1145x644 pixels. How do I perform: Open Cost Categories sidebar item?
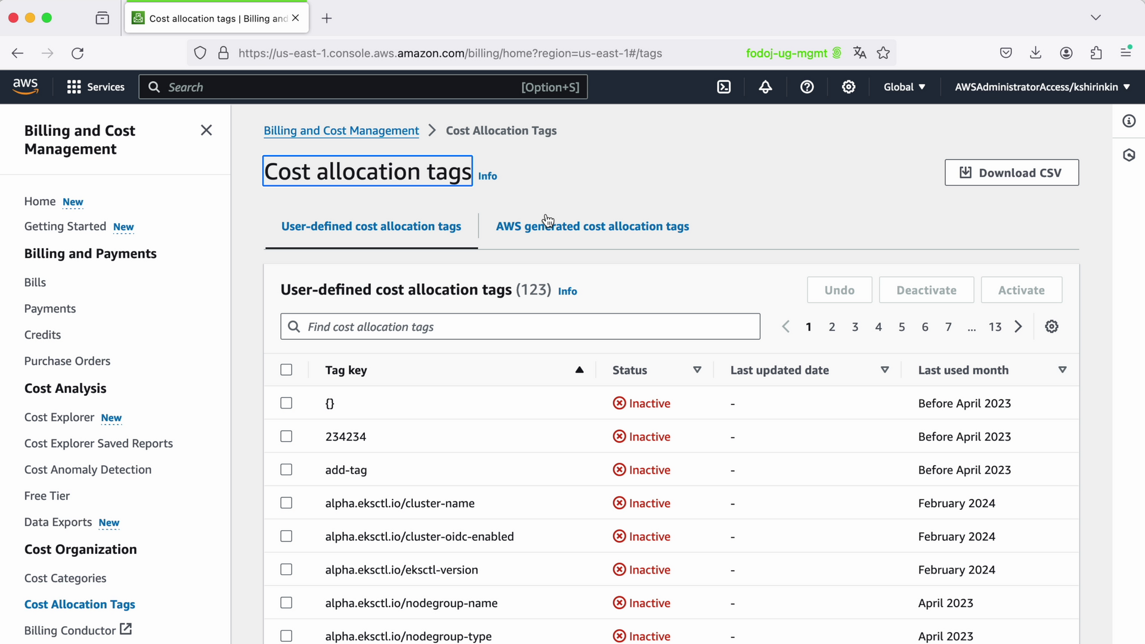[65, 578]
